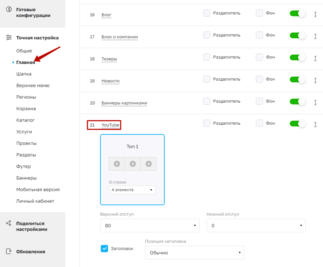Go to Мобильная версия in sidebar
This screenshot has width=323, height=267.
pyautogui.click(x=38, y=190)
